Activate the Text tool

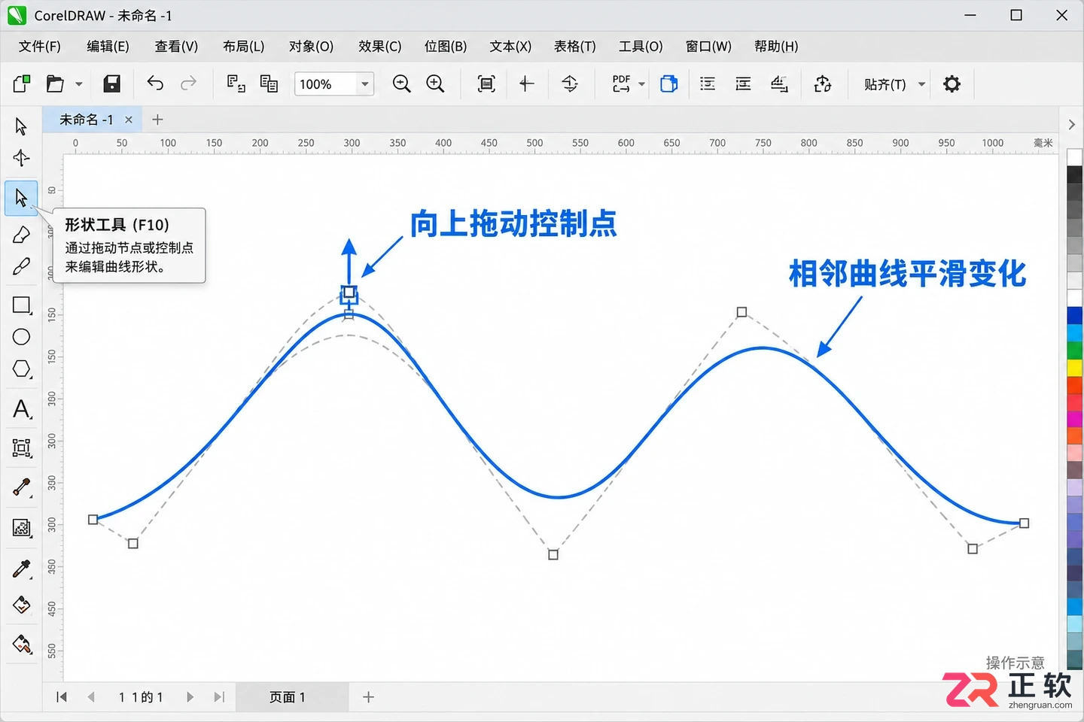click(x=21, y=409)
